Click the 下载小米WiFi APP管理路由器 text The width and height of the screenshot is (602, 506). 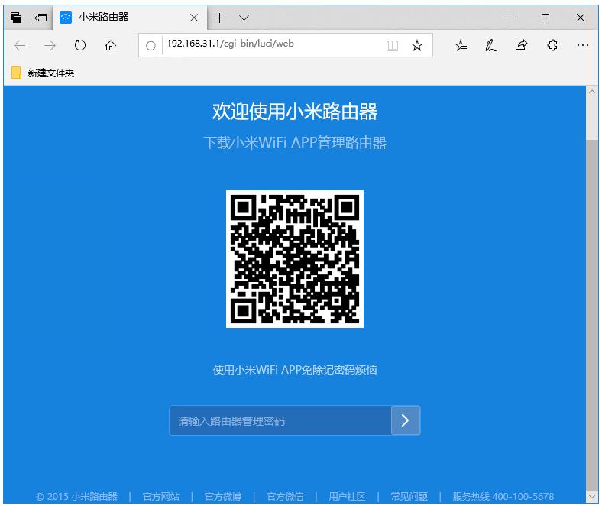tap(295, 142)
